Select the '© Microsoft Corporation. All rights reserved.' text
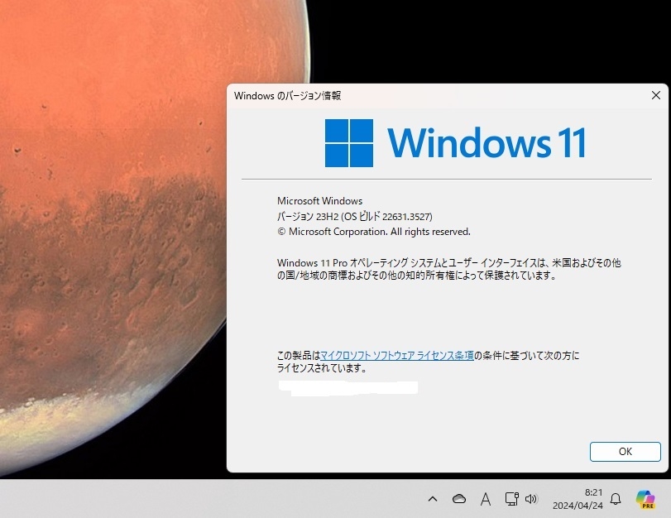 (x=374, y=232)
